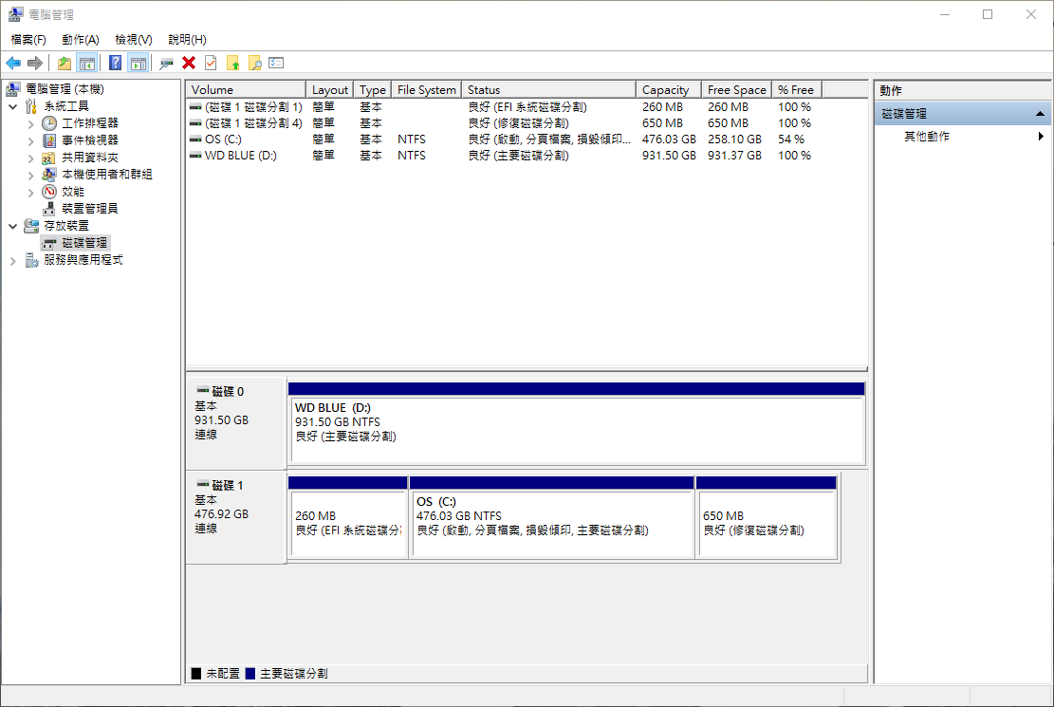Image resolution: width=1054 pixels, height=707 pixels.
Task: Click the red X delete toolbar icon
Action: (189, 63)
